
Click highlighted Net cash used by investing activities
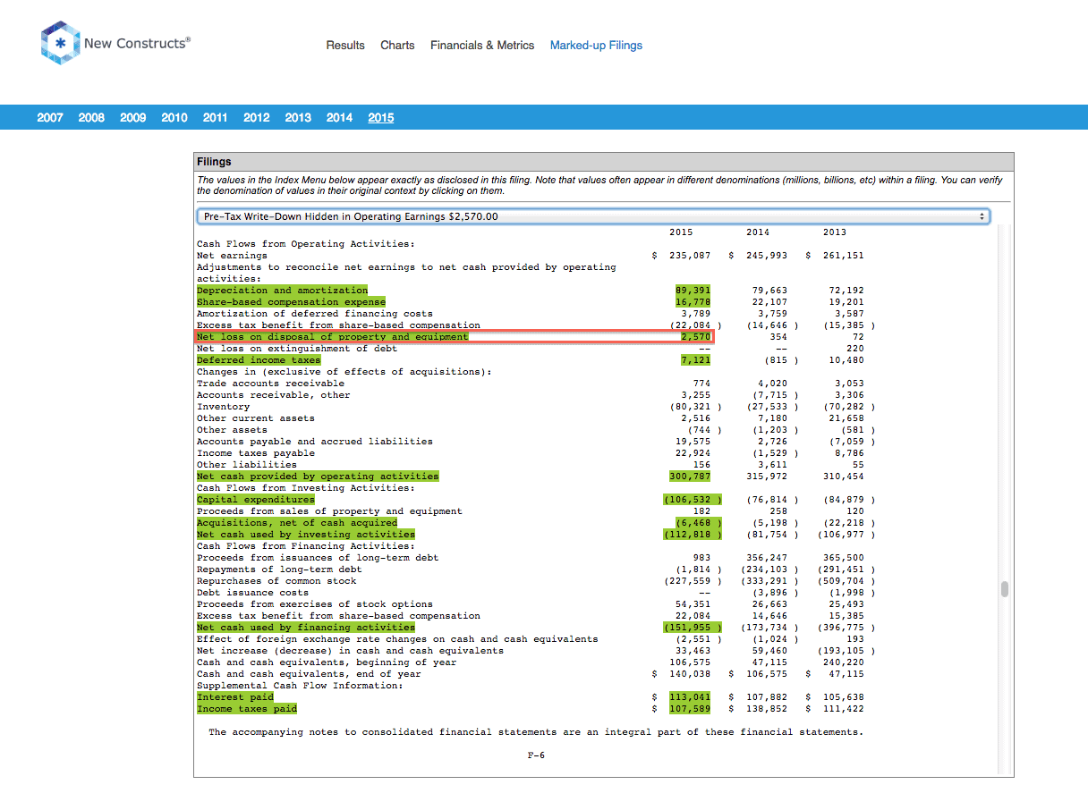[306, 535]
